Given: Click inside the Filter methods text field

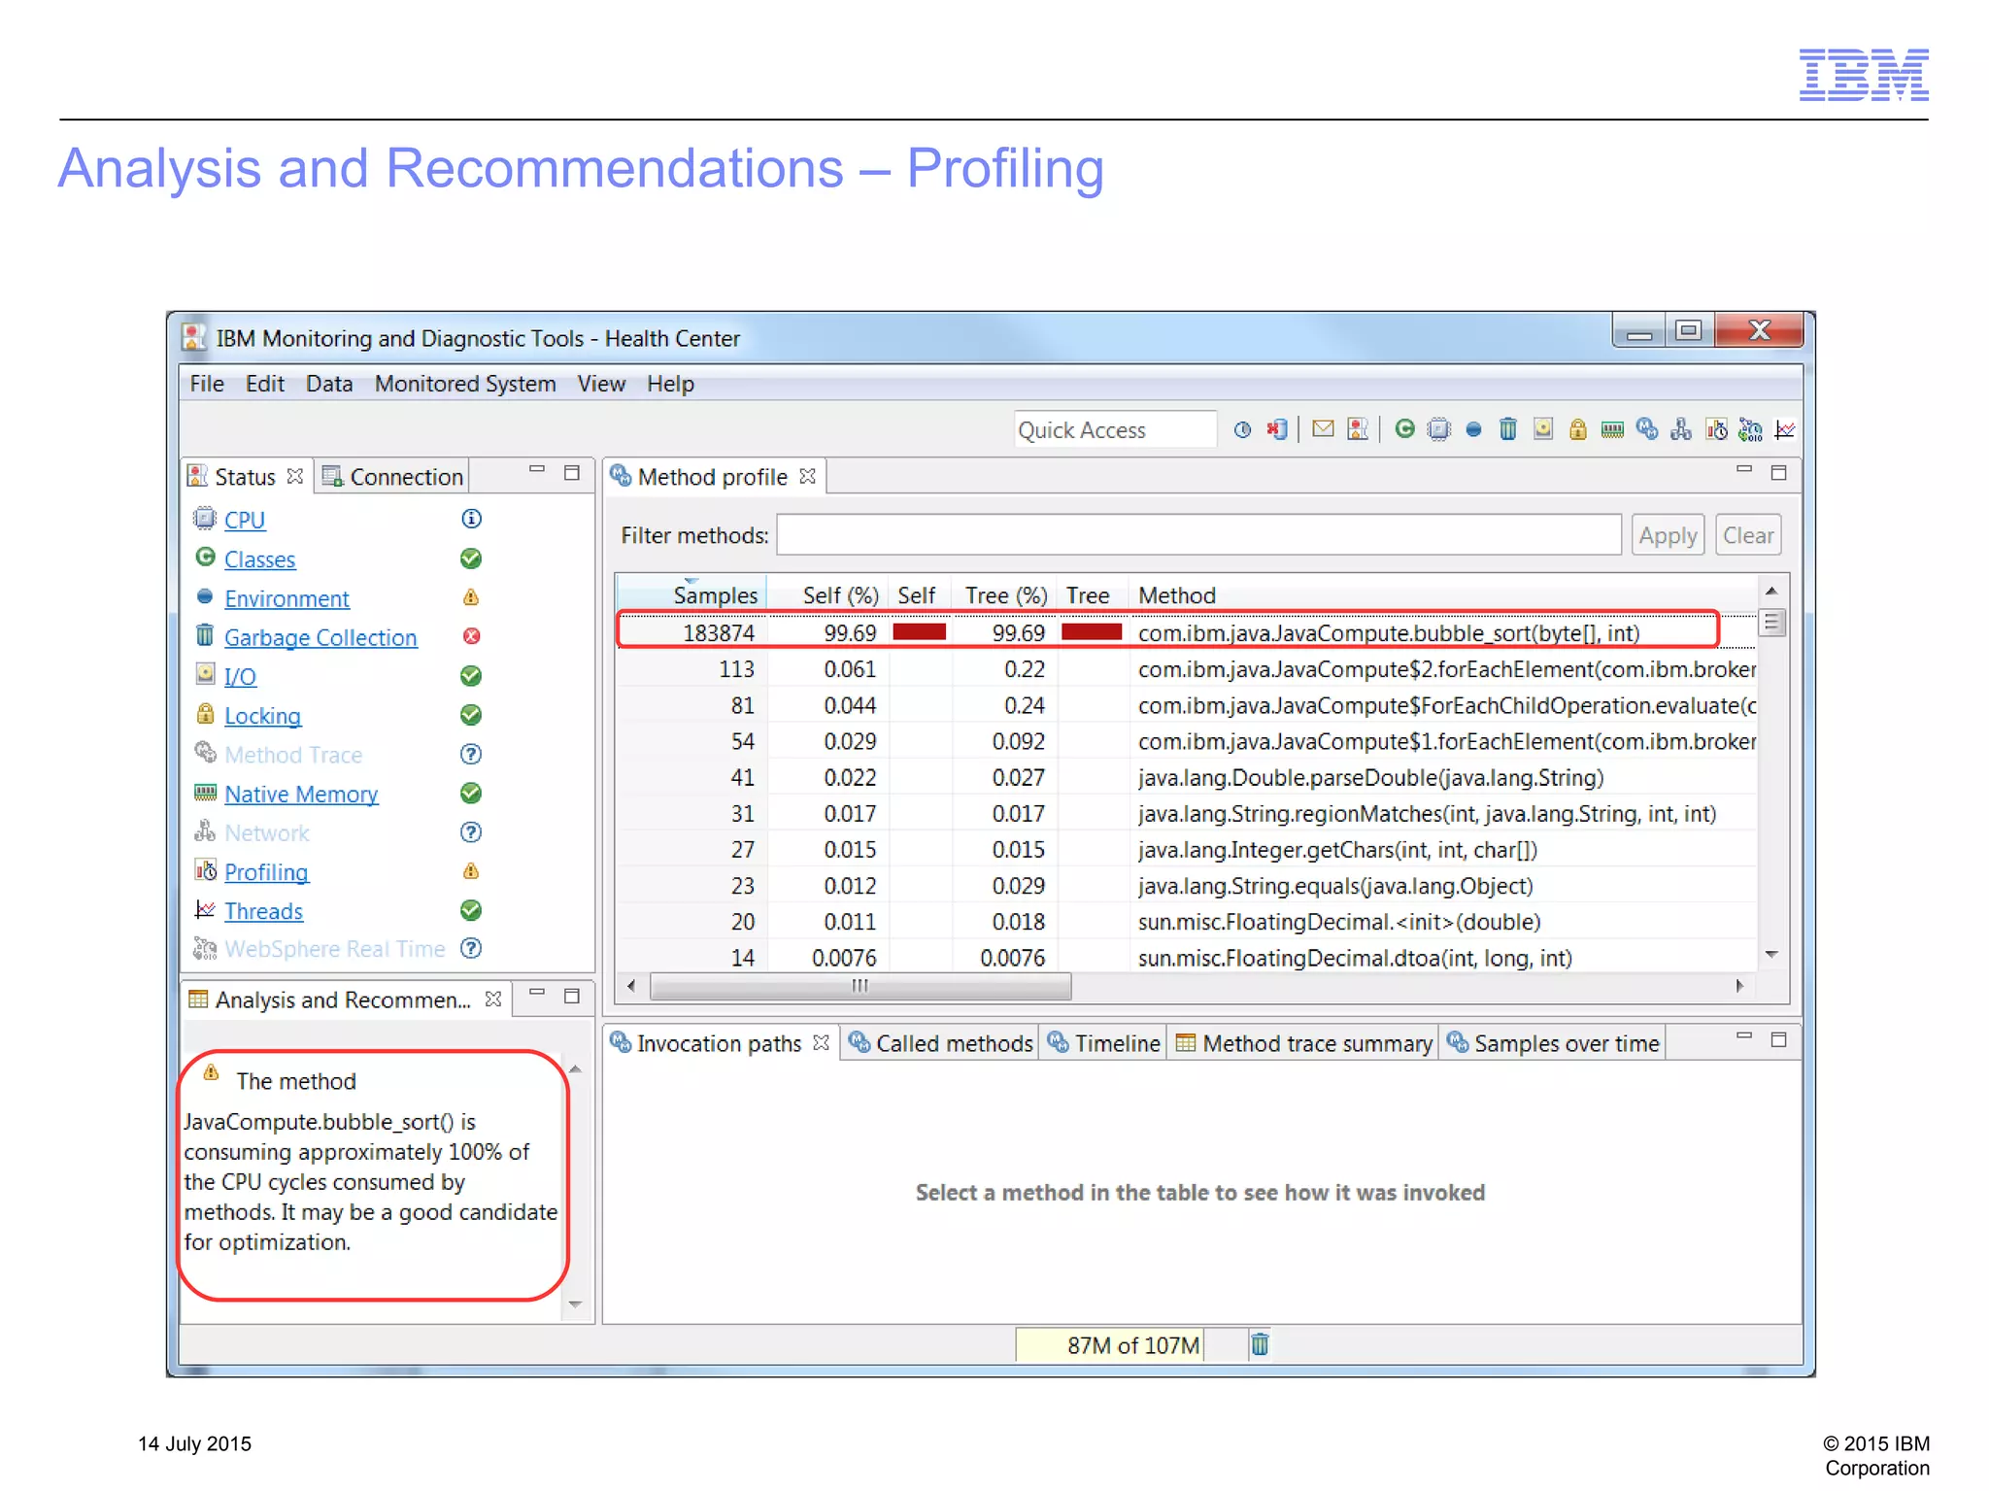Looking at the screenshot, I should [1198, 535].
